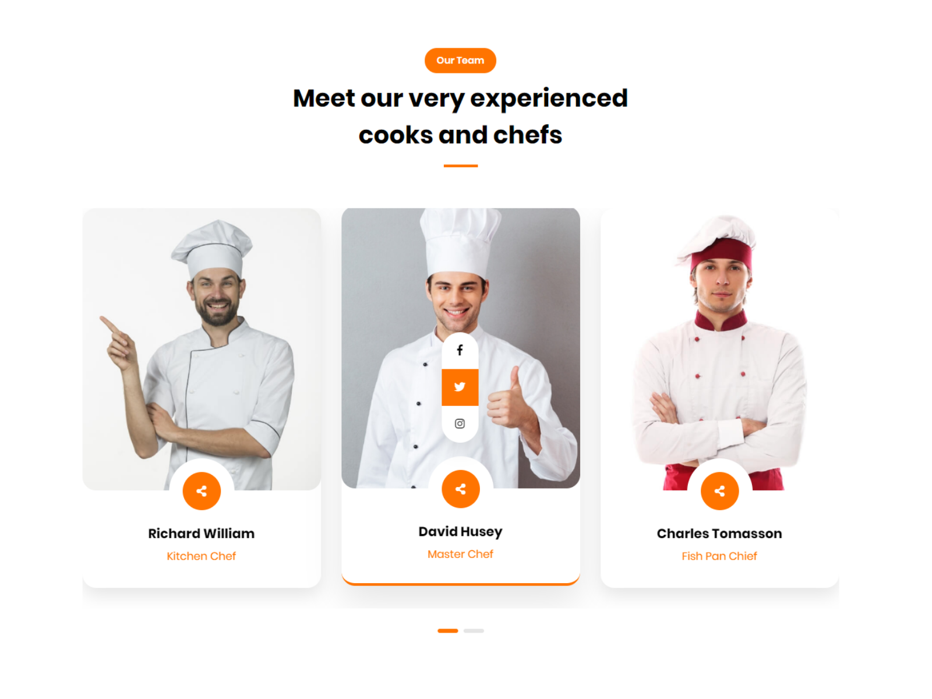
Task: Switch to second gray carousel indicator
Action: 474,631
